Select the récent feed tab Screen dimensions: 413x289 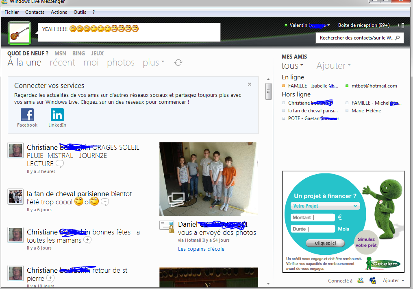pos(63,63)
